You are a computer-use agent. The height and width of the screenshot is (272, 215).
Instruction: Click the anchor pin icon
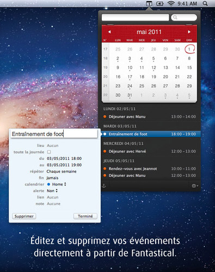point(104,186)
